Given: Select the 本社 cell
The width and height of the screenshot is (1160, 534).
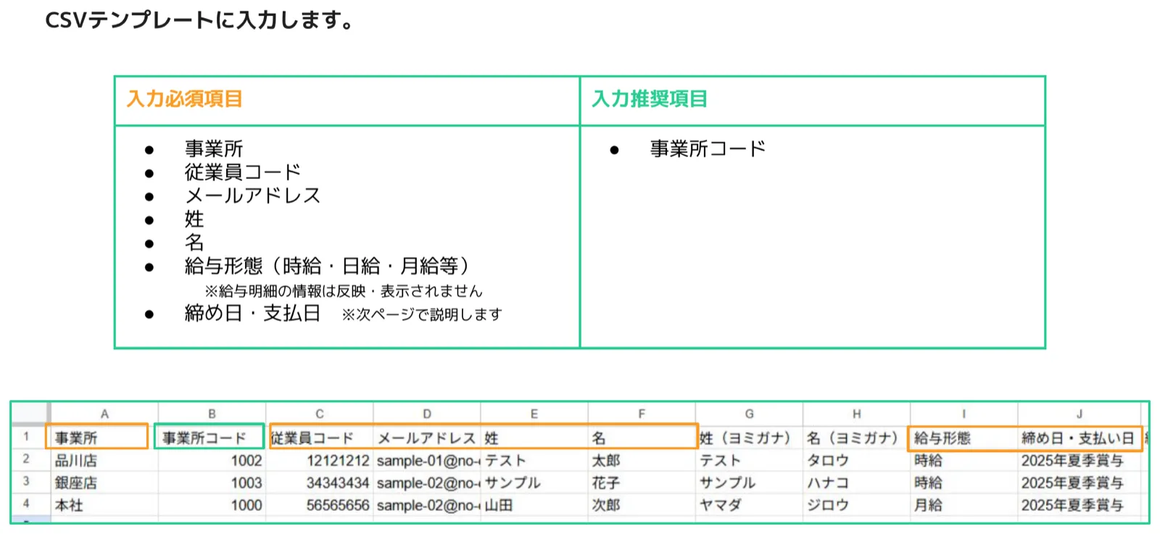Looking at the screenshot, I should 104,505.
